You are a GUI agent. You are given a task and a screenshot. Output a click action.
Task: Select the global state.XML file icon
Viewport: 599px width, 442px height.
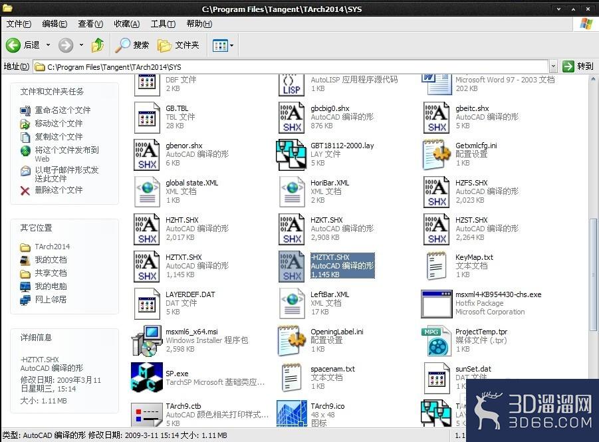(147, 192)
